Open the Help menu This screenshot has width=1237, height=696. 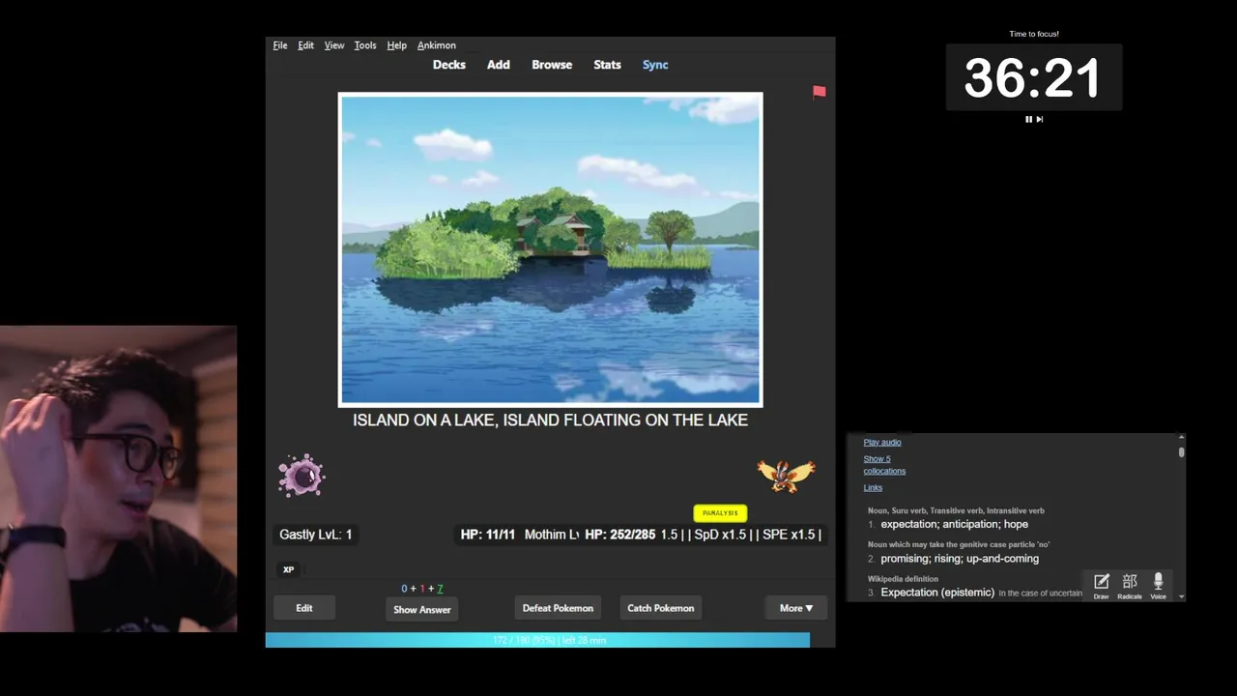(396, 45)
